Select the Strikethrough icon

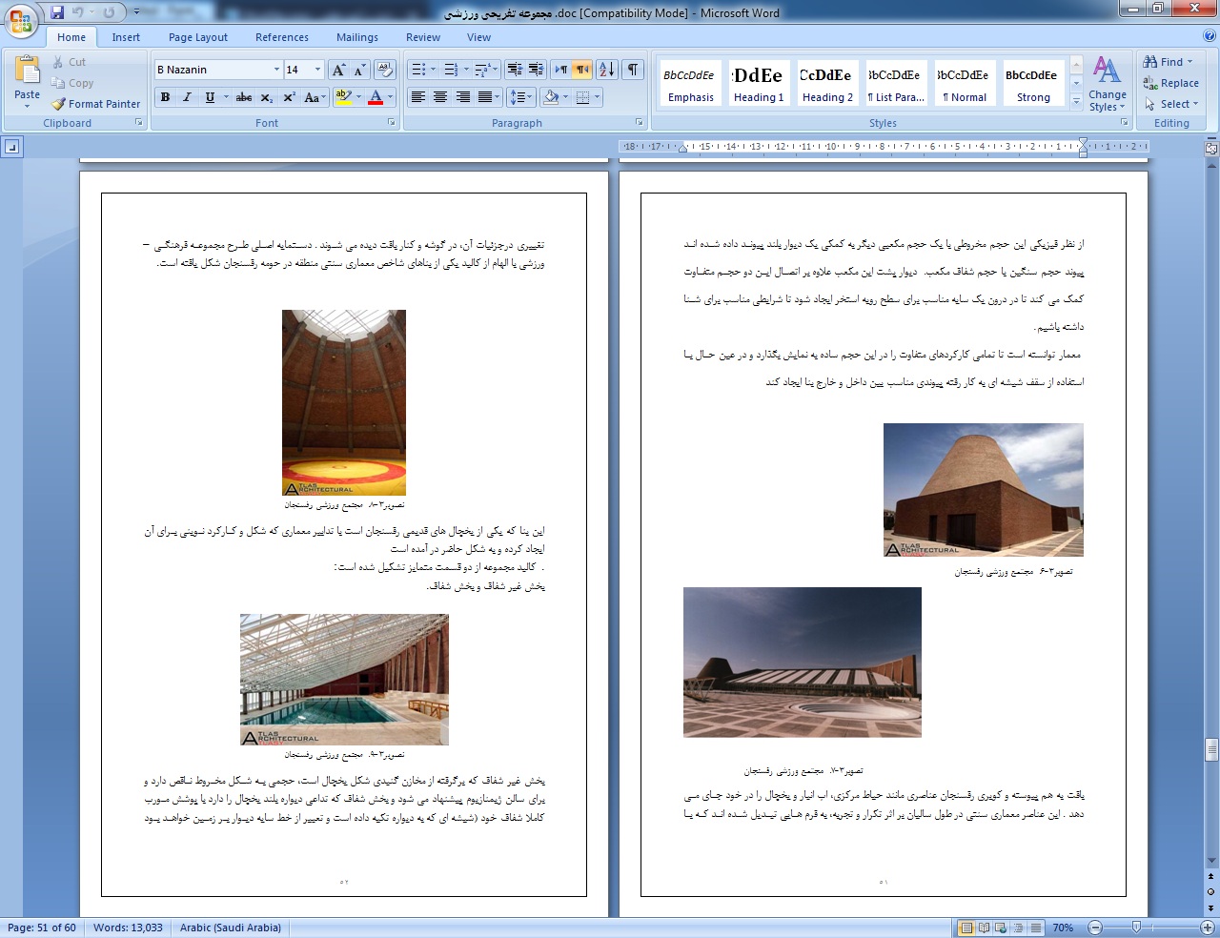tap(244, 97)
